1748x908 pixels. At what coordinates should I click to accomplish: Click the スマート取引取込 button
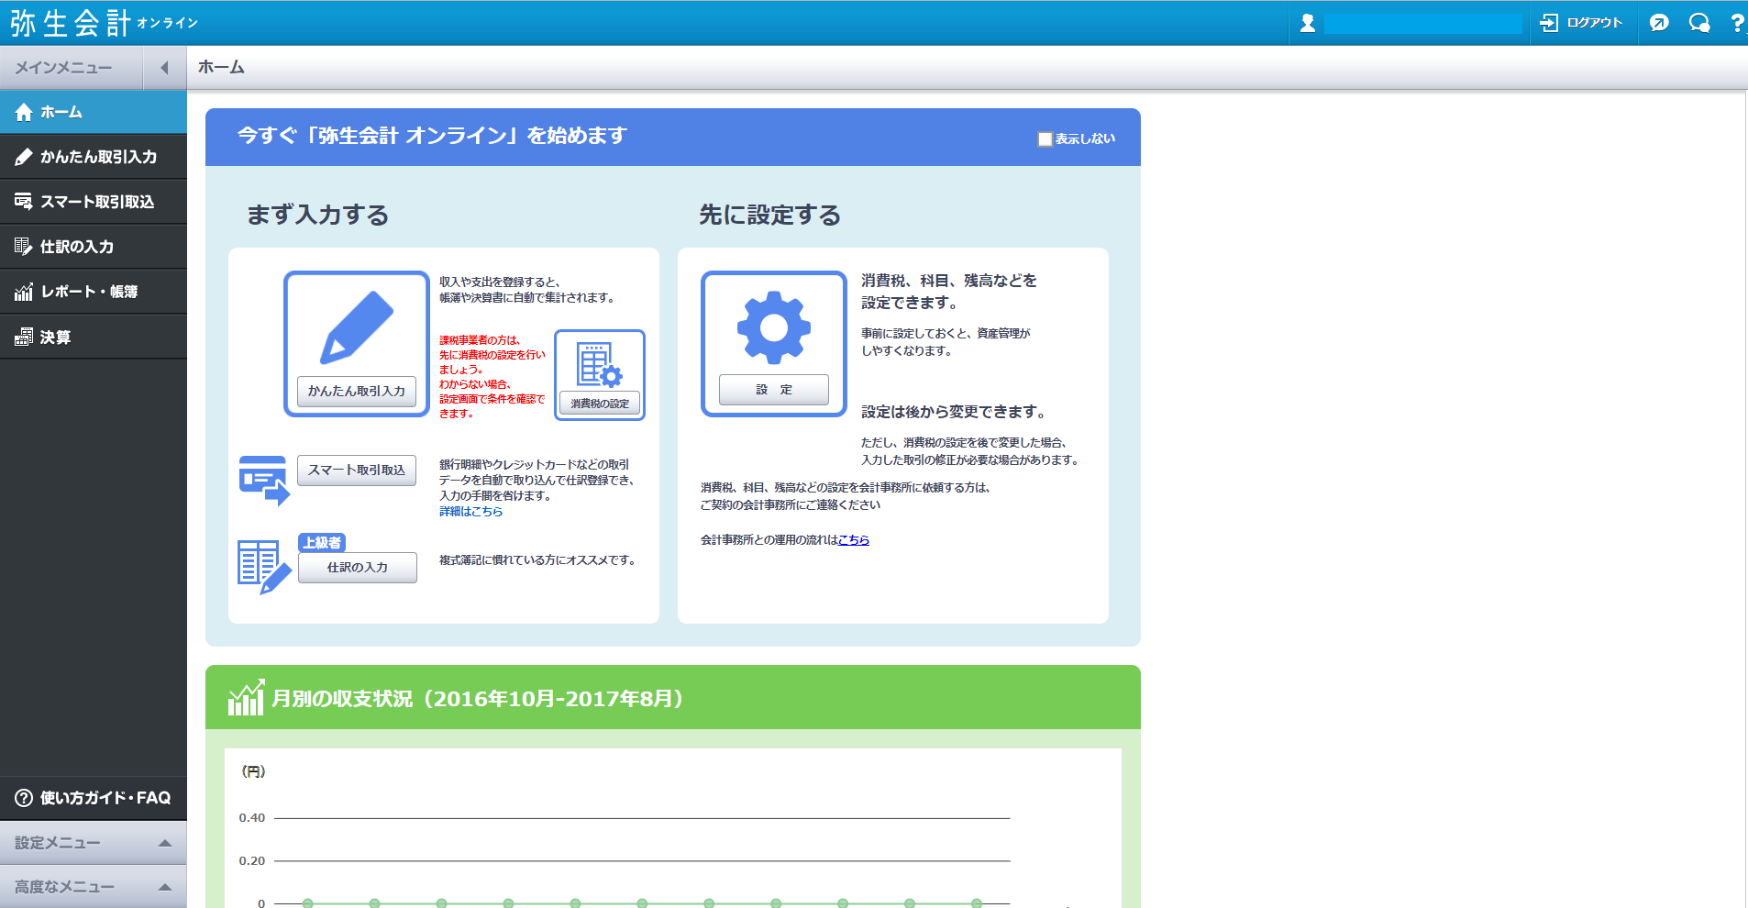pos(357,471)
